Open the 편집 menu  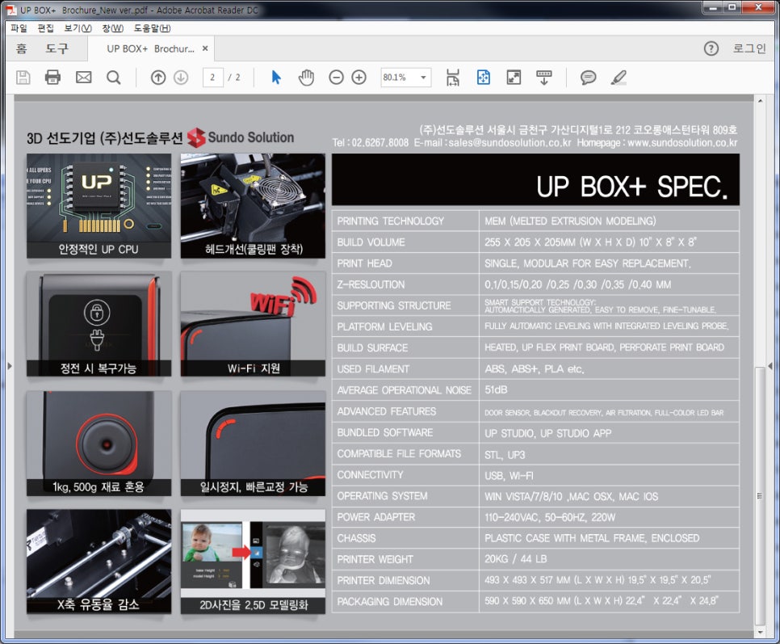[x=46, y=28]
